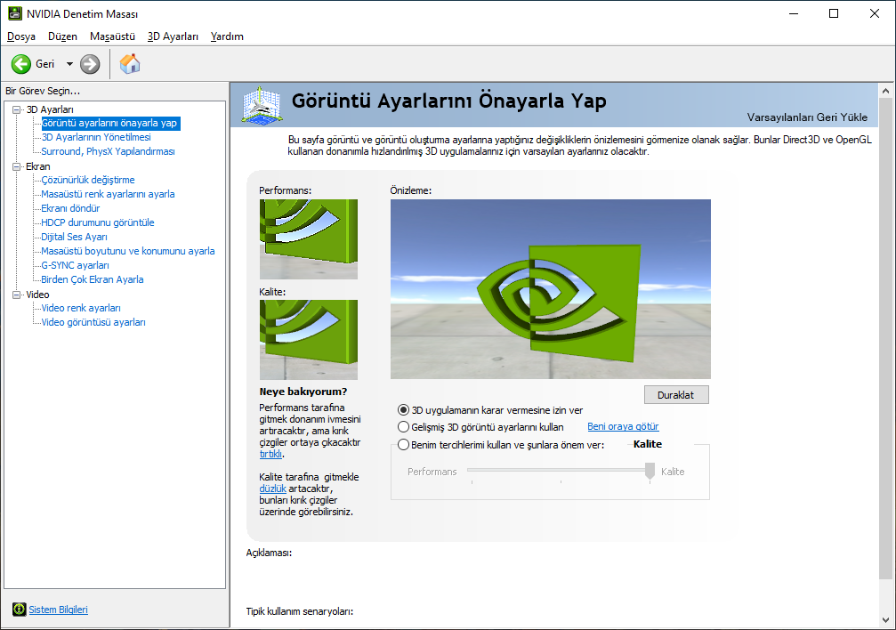Open 'Video görüntüsü ayarları' tree item

coord(93,322)
